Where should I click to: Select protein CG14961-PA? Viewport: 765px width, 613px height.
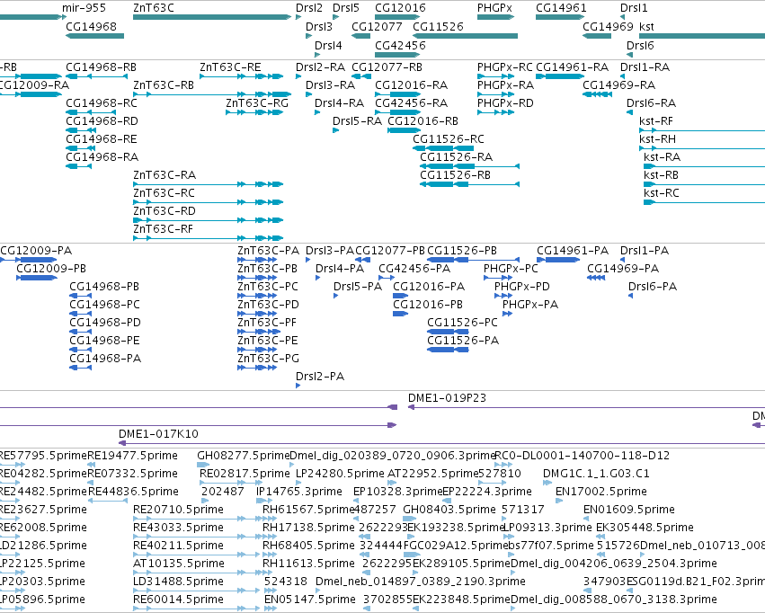pos(573,250)
